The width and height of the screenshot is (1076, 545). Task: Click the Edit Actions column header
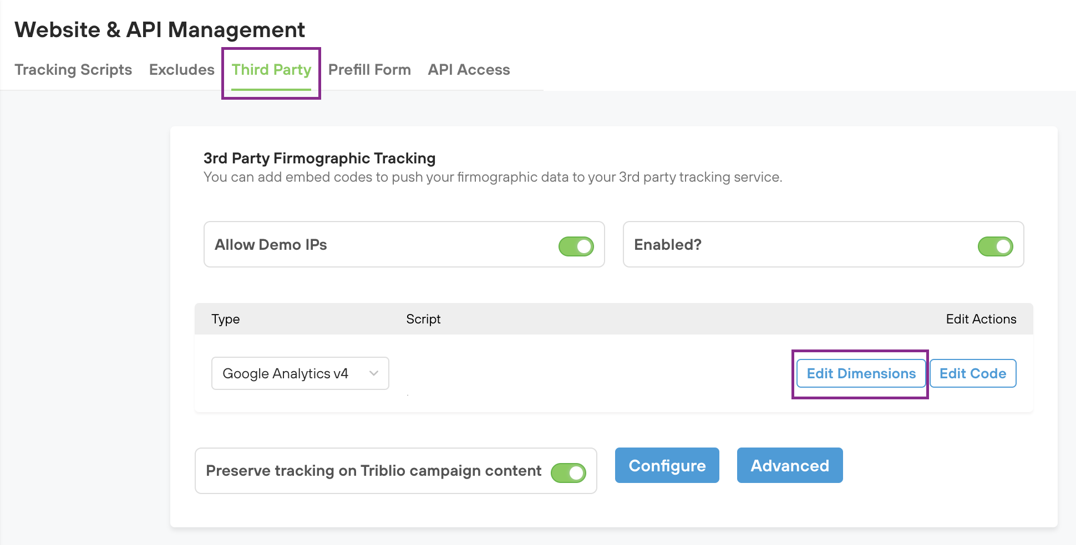pyautogui.click(x=981, y=319)
